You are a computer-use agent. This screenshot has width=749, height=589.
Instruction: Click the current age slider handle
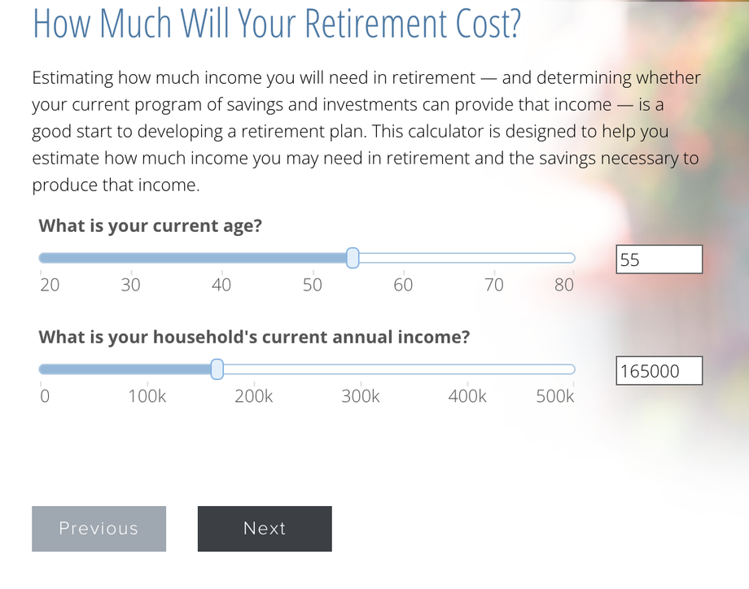click(353, 258)
